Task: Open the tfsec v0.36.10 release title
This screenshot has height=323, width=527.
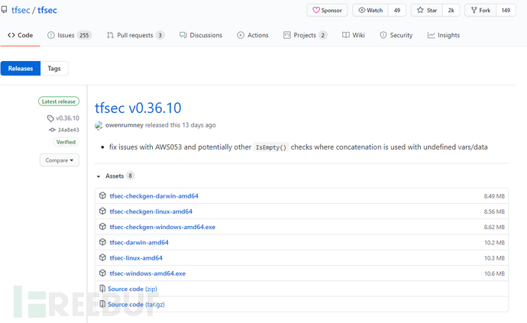Action: click(137, 108)
